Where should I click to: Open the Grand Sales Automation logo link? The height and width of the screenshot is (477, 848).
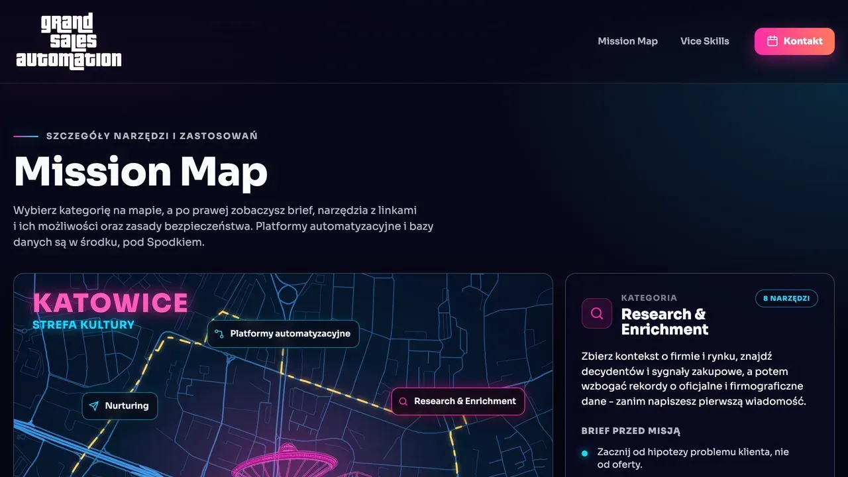click(x=69, y=41)
